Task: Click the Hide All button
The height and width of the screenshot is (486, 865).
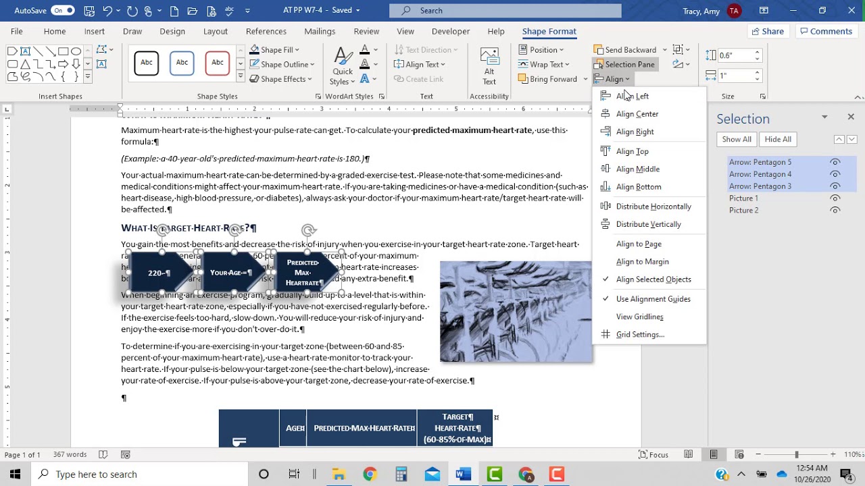Action: pyautogui.click(x=778, y=139)
